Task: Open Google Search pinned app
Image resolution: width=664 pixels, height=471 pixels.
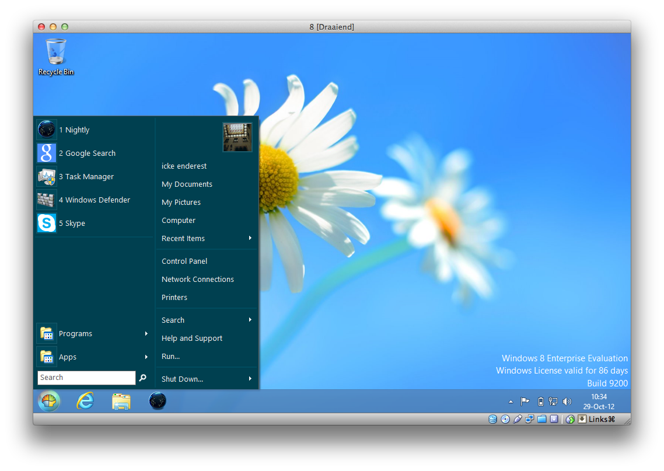Action: click(87, 153)
